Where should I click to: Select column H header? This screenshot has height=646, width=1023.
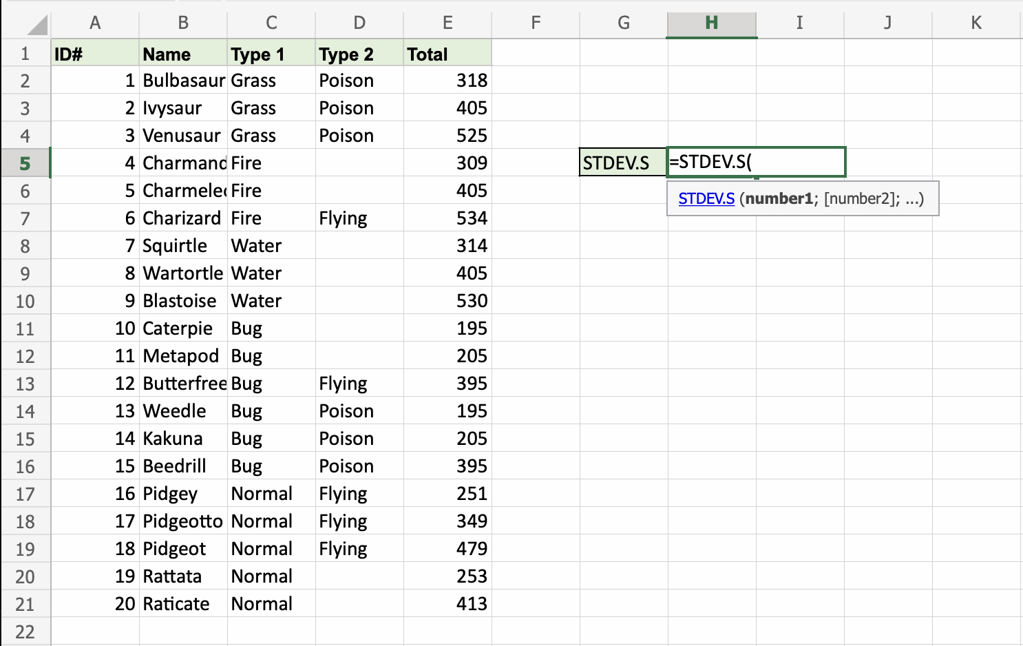[711, 23]
